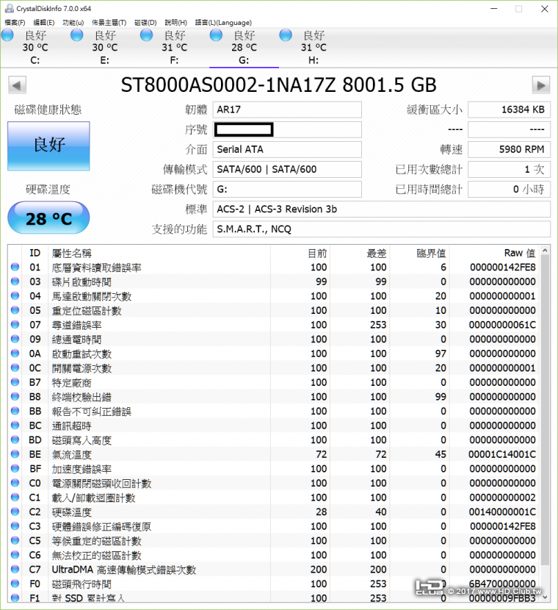Viewport: 558px width, 610px height.
Task: Select drive H: status icon
Action: (x=286, y=35)
